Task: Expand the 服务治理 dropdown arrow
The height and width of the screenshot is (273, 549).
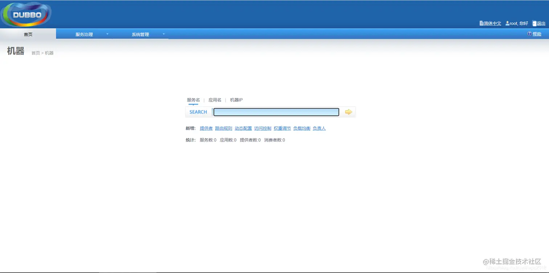Action: [x=107, y=34]
